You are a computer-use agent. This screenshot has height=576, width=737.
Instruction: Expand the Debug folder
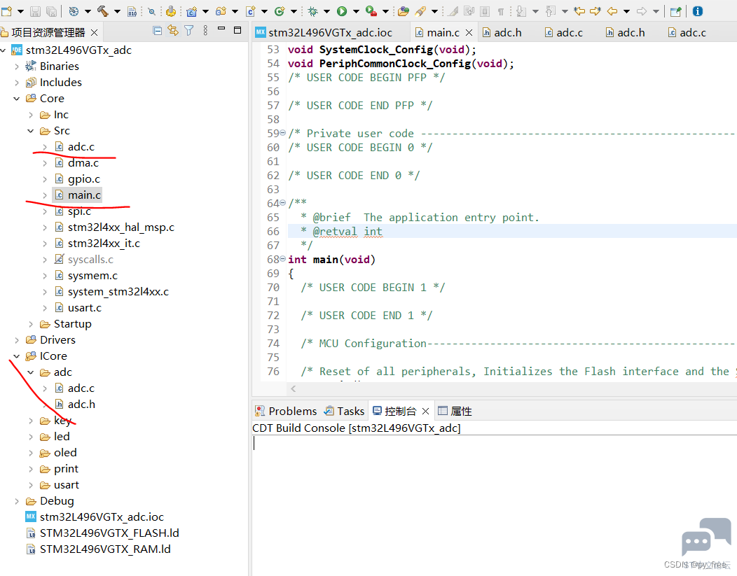(x=17, y=501)
